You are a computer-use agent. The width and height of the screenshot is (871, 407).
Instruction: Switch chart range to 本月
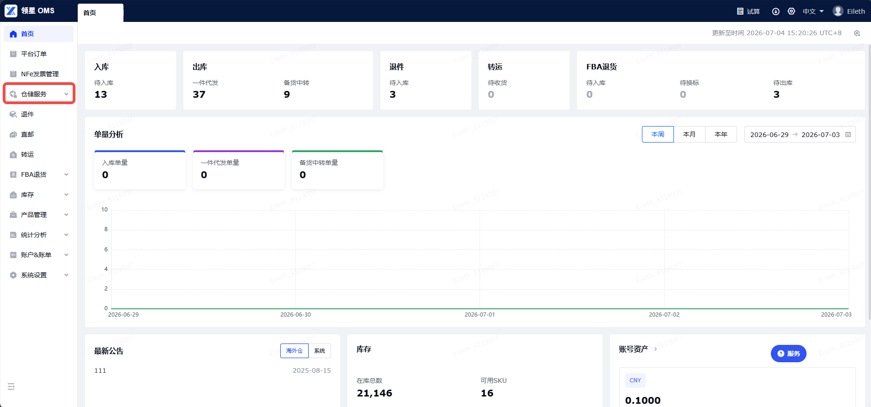[689, 134]
